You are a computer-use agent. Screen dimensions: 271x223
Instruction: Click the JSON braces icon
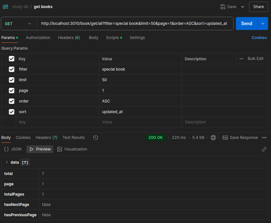pyautogui.click(x=6, y=149)
